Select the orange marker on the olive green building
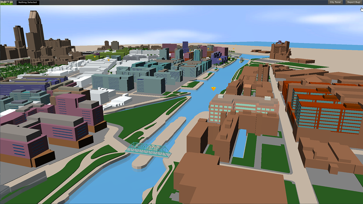This screenshot has width=363, height=204. point(95,56)
